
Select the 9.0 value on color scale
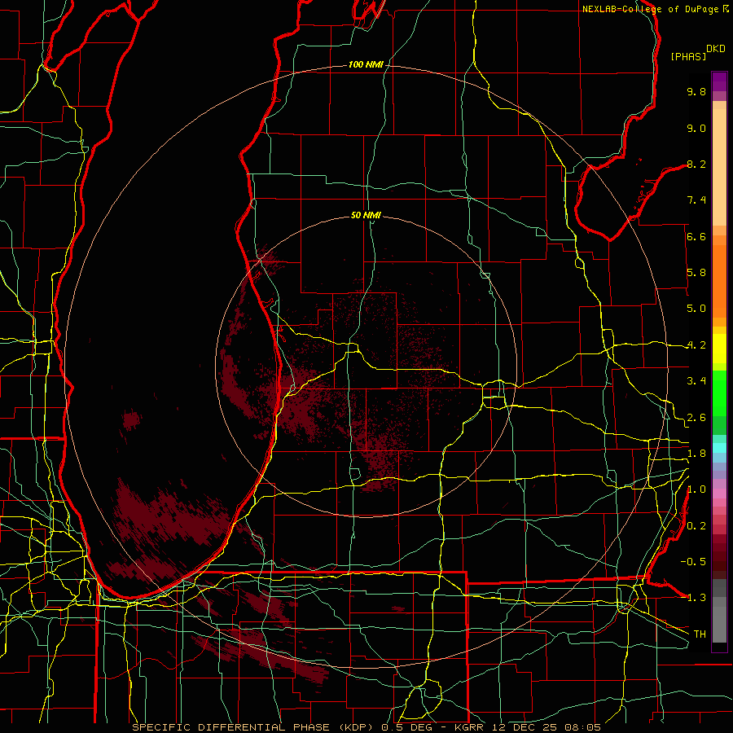tap(696, 128)
